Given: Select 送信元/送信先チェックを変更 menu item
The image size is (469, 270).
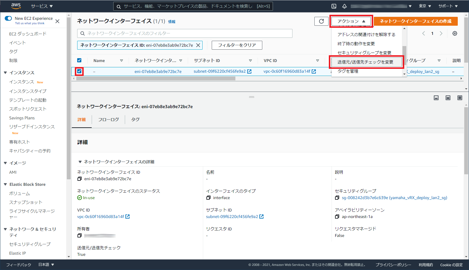Looking at the screenshot, I should click(366, 62).
